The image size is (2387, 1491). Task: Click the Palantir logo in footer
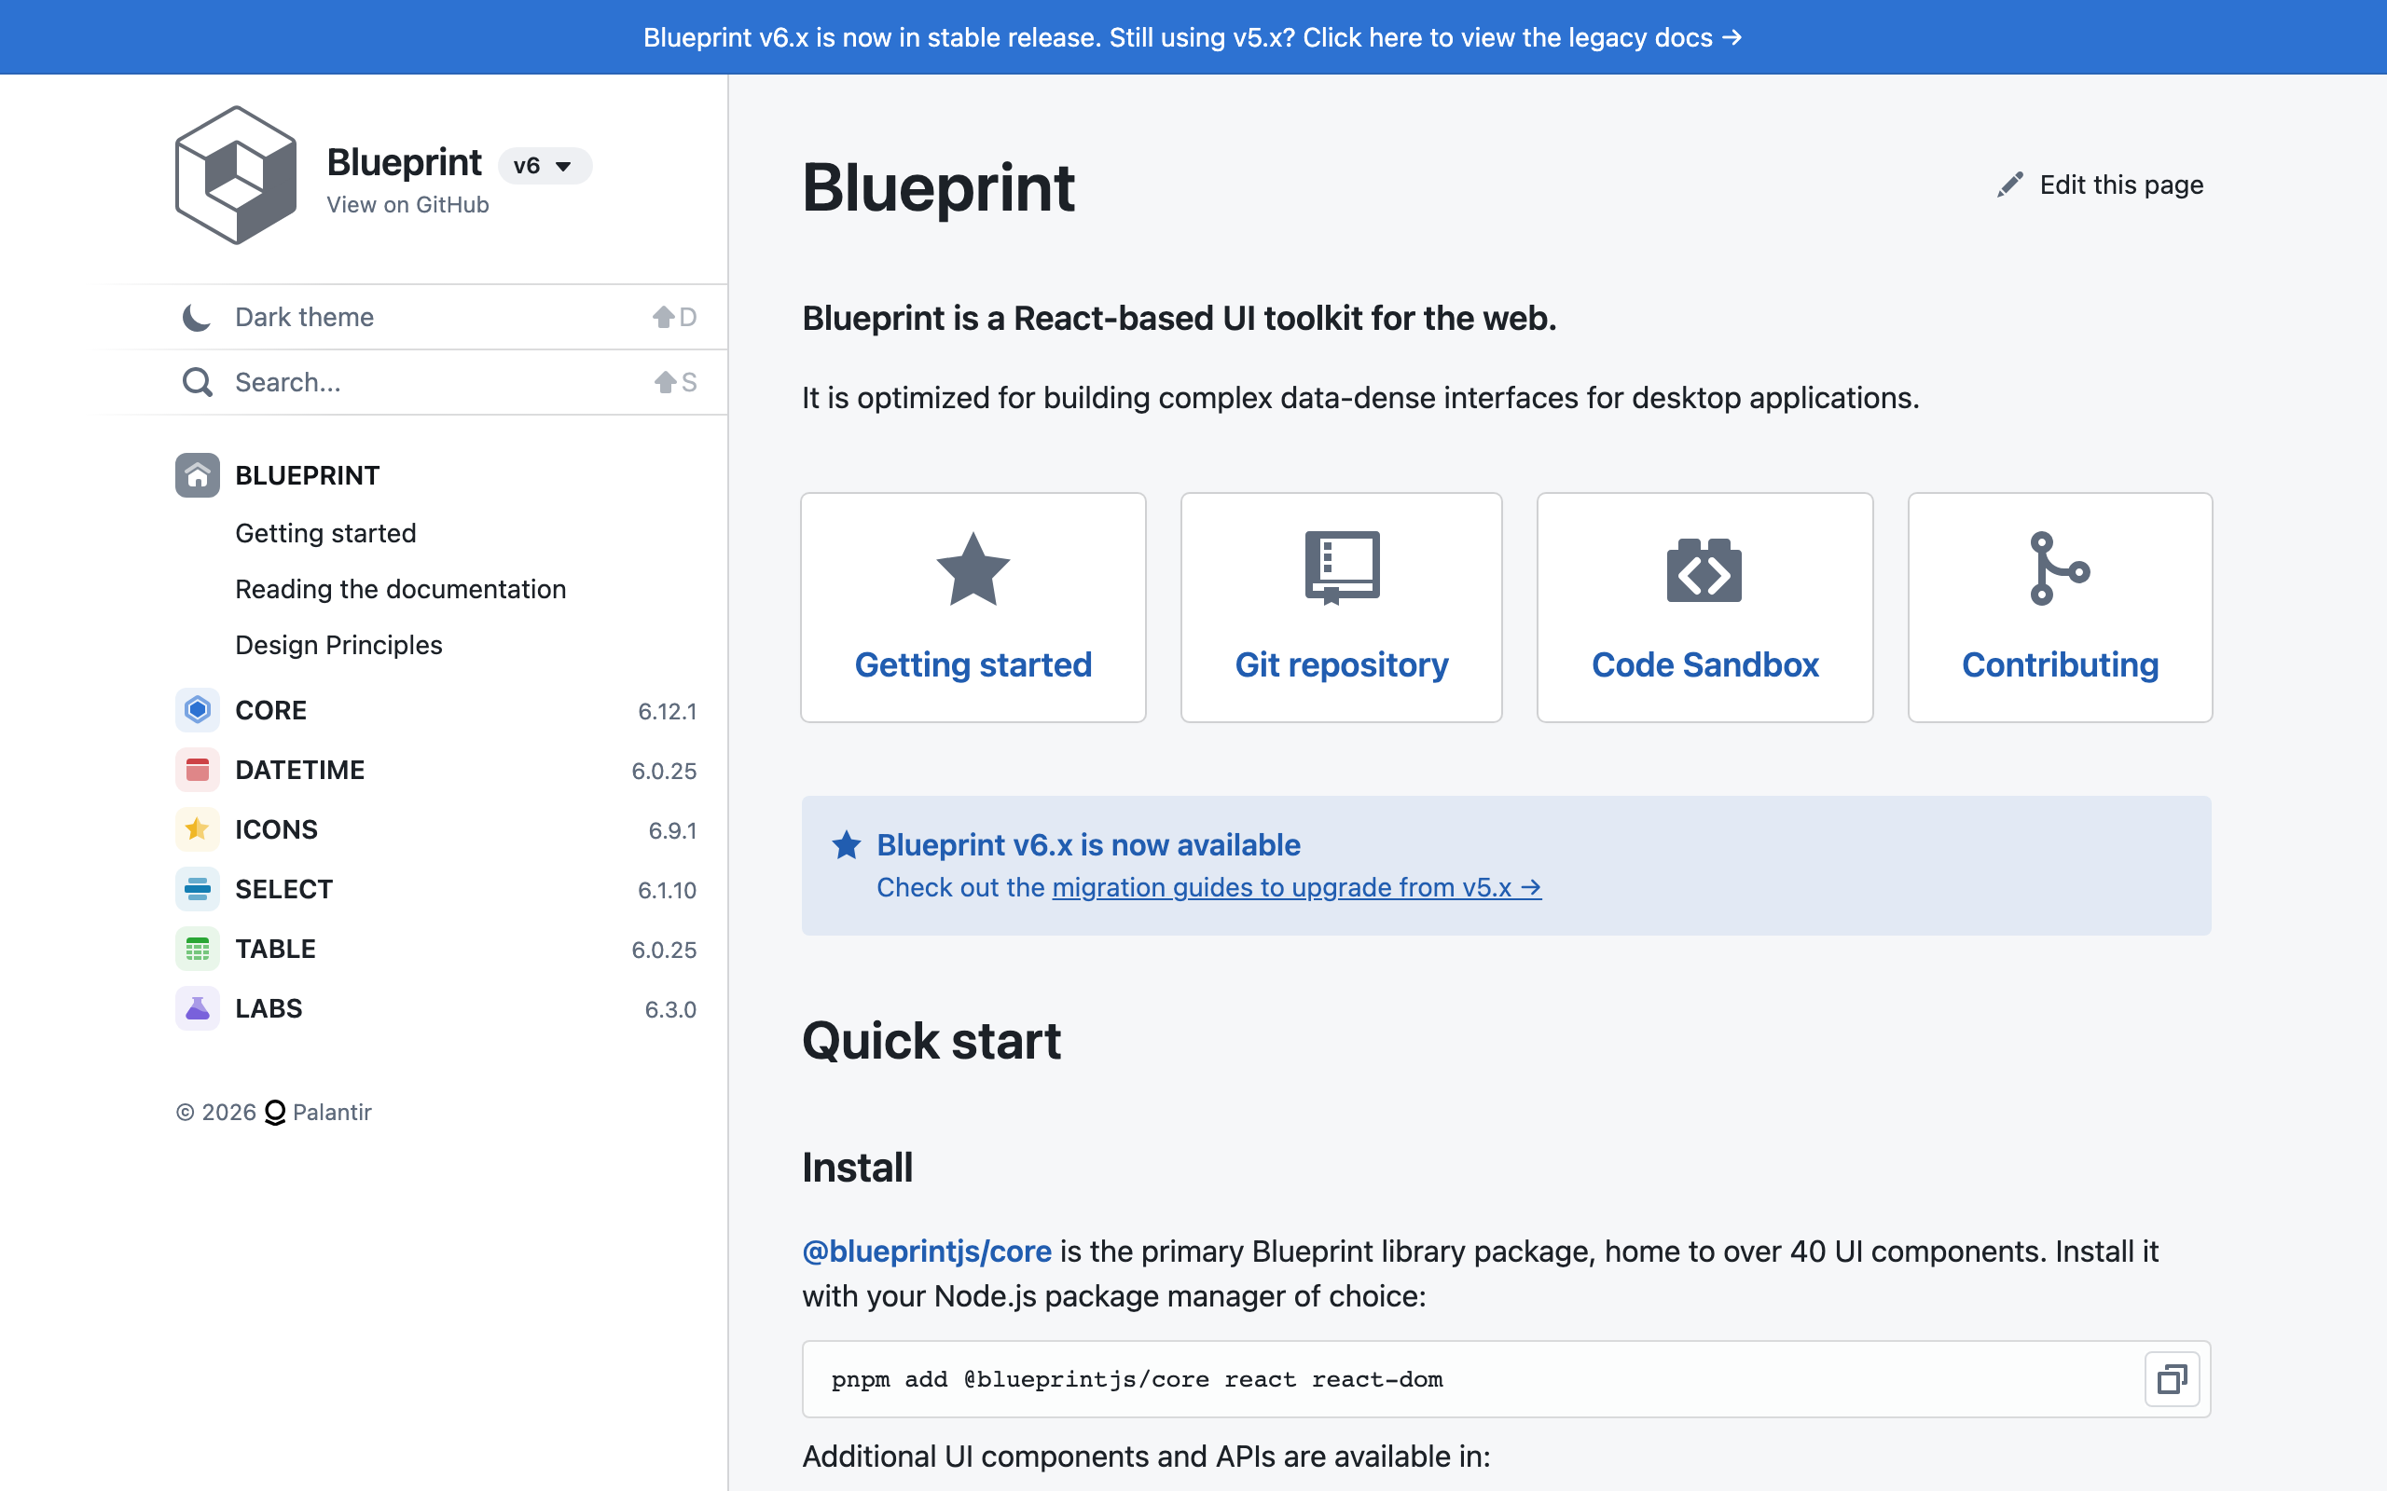point(275,1113)
